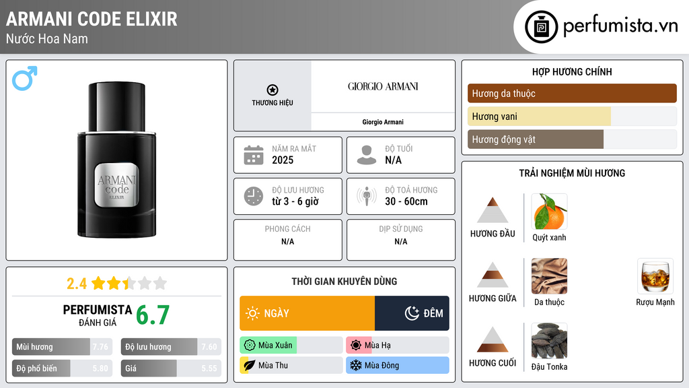The image size is (689, 388).
Task: Click the sillage projection icon
Action: click(367, 196)
